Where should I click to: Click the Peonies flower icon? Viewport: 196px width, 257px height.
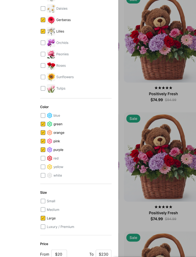51,54
